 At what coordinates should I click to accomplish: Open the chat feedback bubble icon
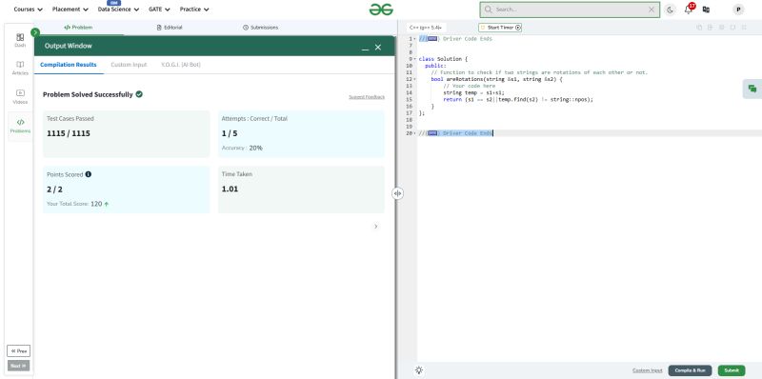click(752, 89)
